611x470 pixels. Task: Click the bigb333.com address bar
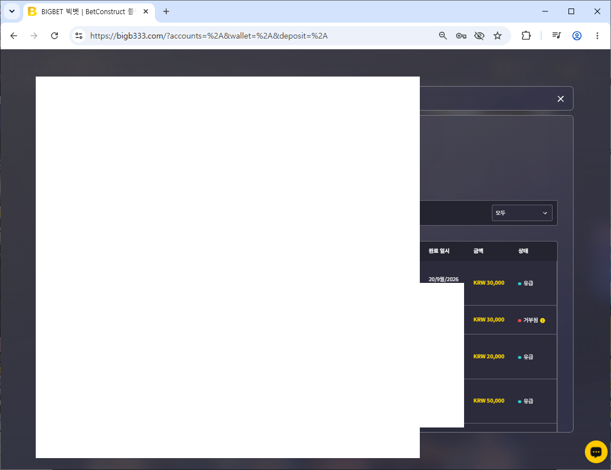[x=209, y=36]
